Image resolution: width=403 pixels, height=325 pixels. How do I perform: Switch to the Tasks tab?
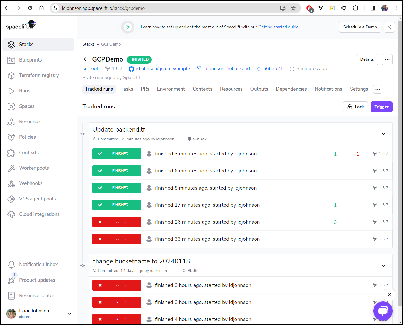[x=127, y=89]
